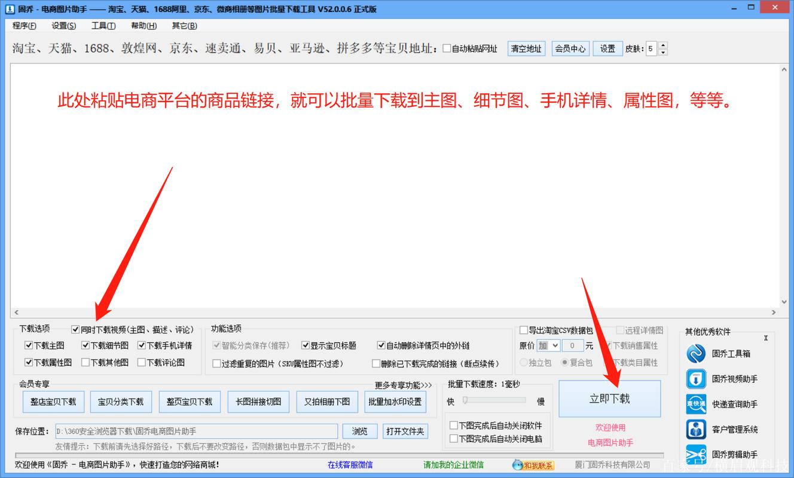Click 又拍相册下图 button

(327, 402)
